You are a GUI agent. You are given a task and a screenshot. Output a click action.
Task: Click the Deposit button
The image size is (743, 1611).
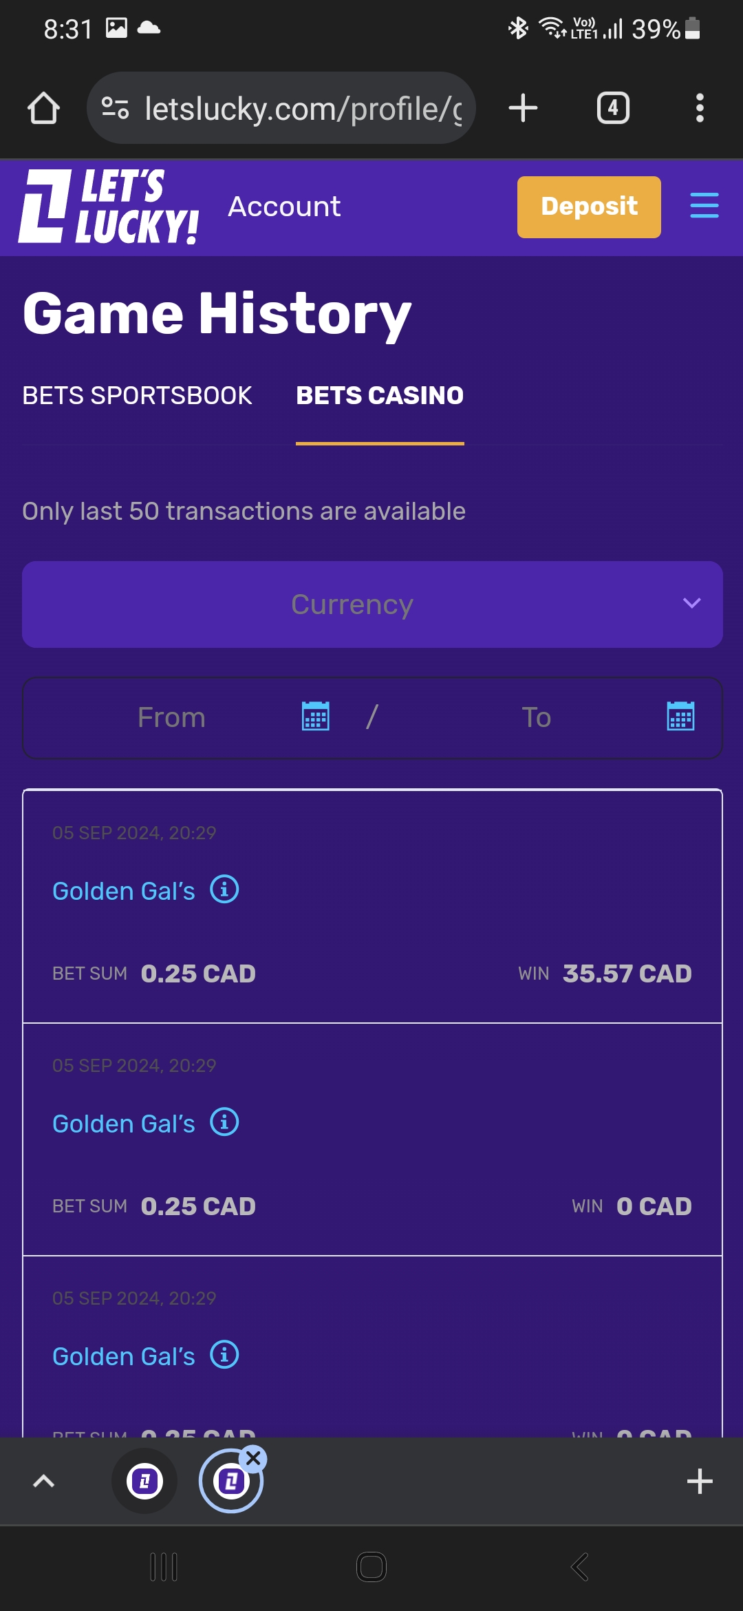pos(589,207)
